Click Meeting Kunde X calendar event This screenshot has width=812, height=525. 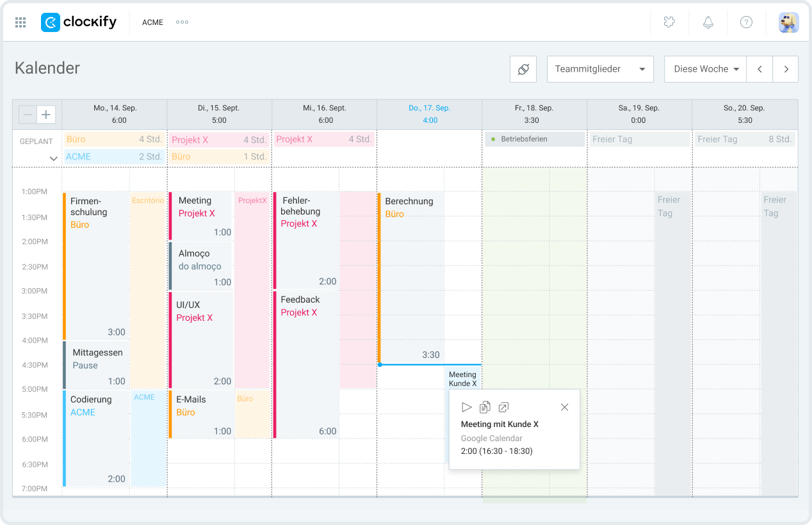point(462,379)
